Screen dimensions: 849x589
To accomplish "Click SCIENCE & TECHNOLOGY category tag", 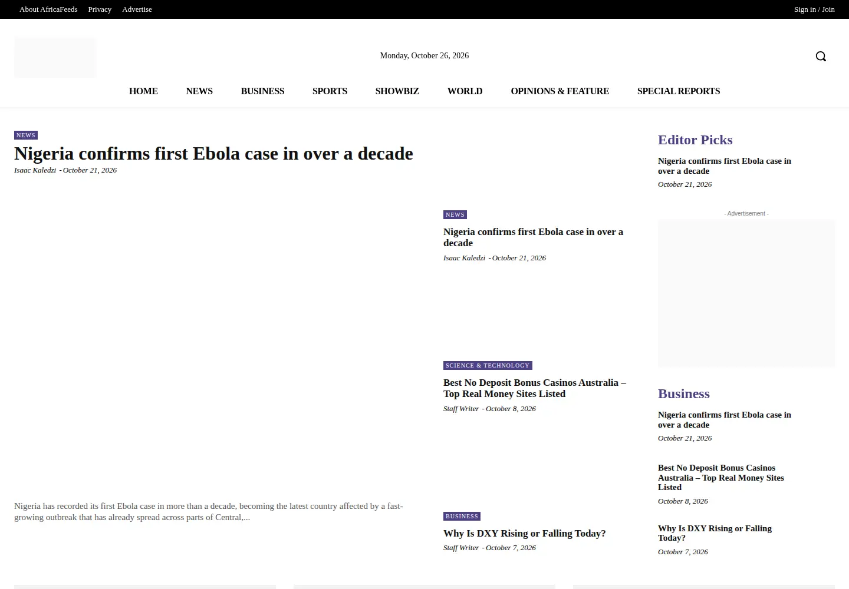I will pyautogui.click(x=488, y=366).
